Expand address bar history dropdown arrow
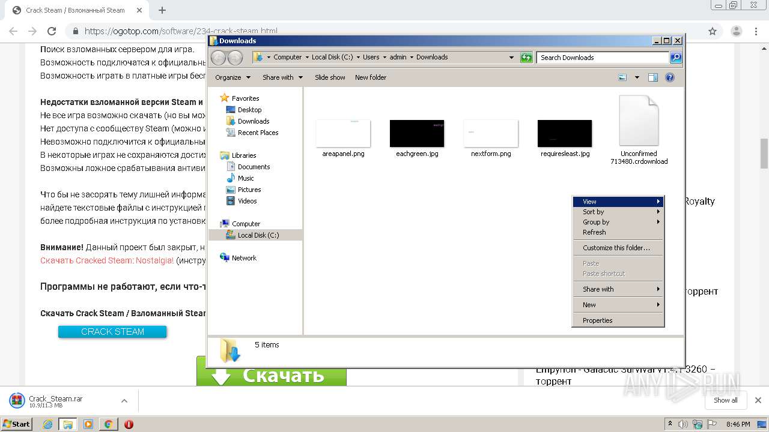The height and width of the screenshot is (432, 769). click(x=511, y=58)
